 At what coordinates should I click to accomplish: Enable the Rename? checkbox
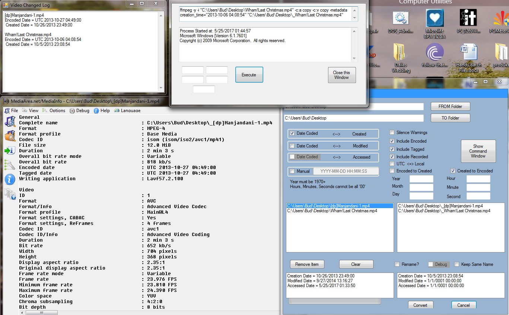tap(397, 264)
